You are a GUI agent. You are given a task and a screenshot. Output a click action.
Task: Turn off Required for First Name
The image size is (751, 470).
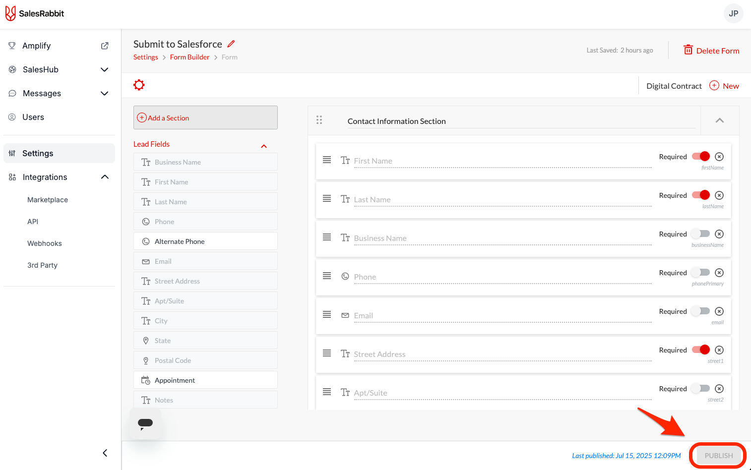pyautogui.click(x=701, y=156)
